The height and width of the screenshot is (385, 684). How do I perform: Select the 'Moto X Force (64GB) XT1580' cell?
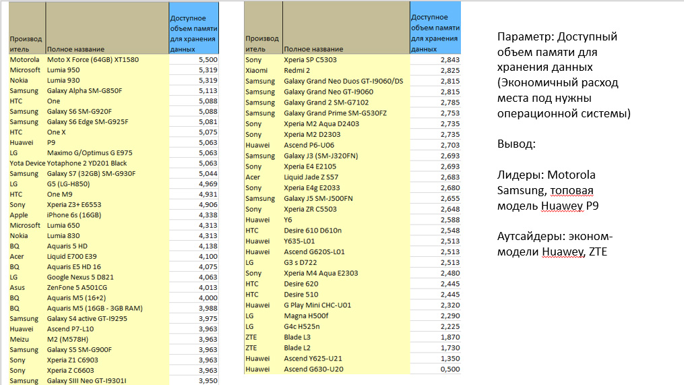[x=107, y=59]
